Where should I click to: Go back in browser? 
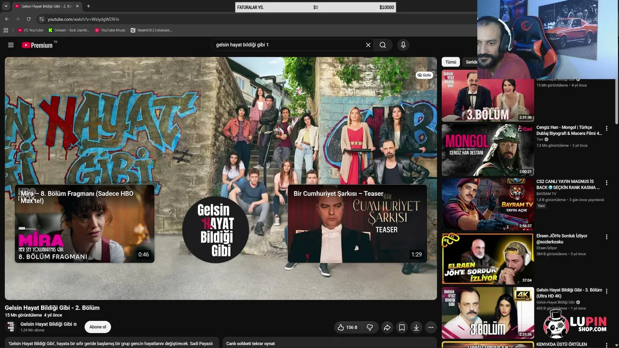[x=7, y=19]
